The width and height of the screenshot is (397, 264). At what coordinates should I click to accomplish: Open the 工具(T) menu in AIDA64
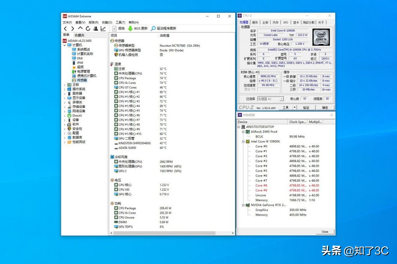pyautogui.click(x=120, y=22)
